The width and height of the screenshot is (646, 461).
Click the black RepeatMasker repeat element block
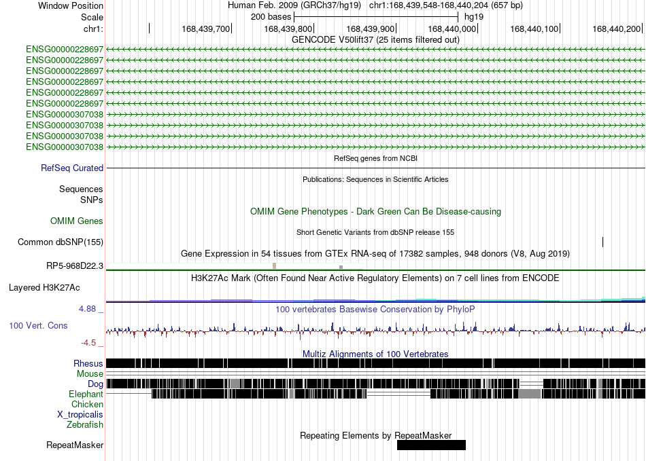pyautogui.click(x=431, y=445)
